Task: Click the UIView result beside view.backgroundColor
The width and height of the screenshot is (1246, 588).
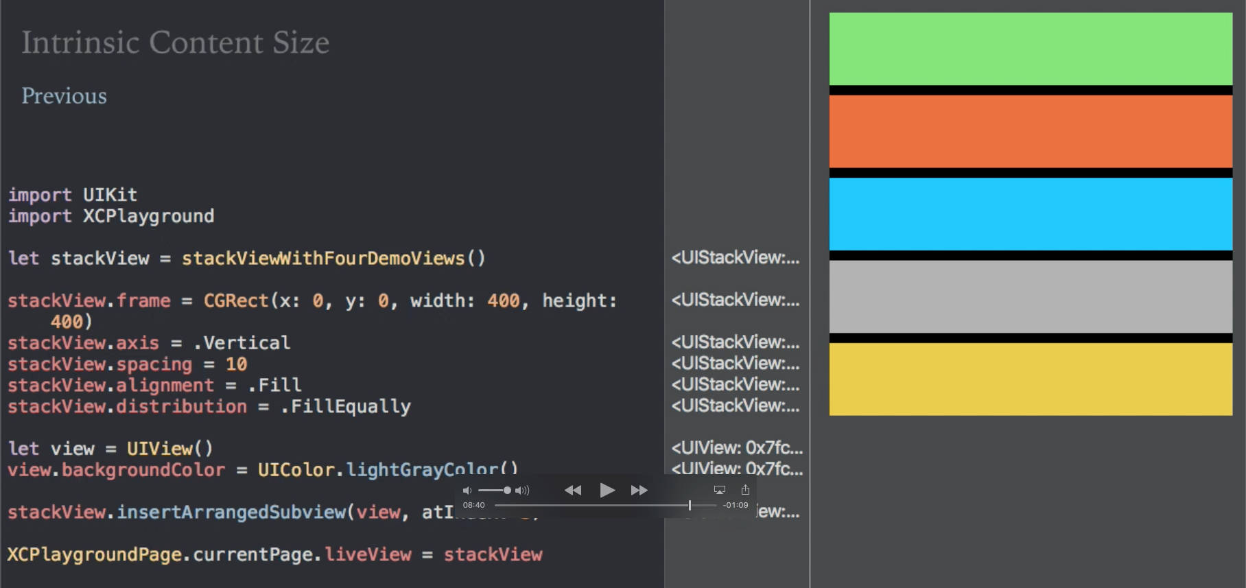Action: (737, 469)
